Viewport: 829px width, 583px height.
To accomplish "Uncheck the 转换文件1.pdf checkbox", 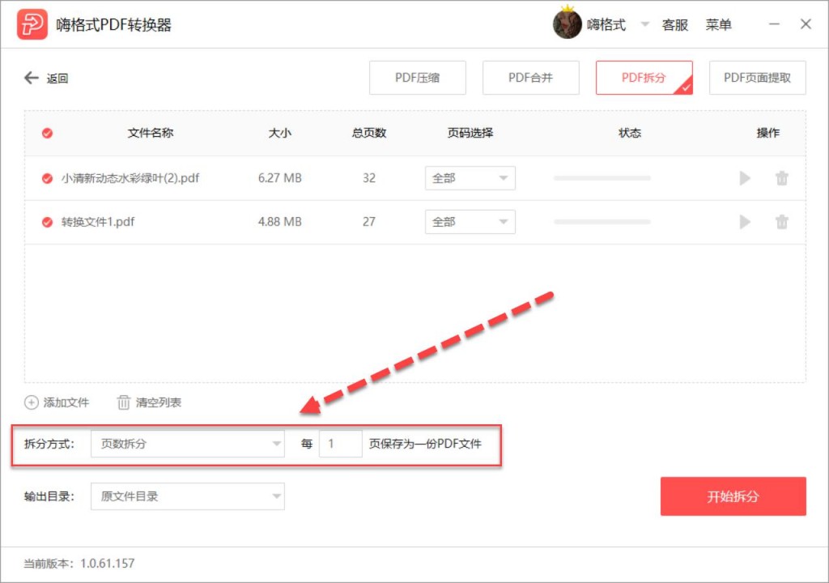I will (47, 222).
